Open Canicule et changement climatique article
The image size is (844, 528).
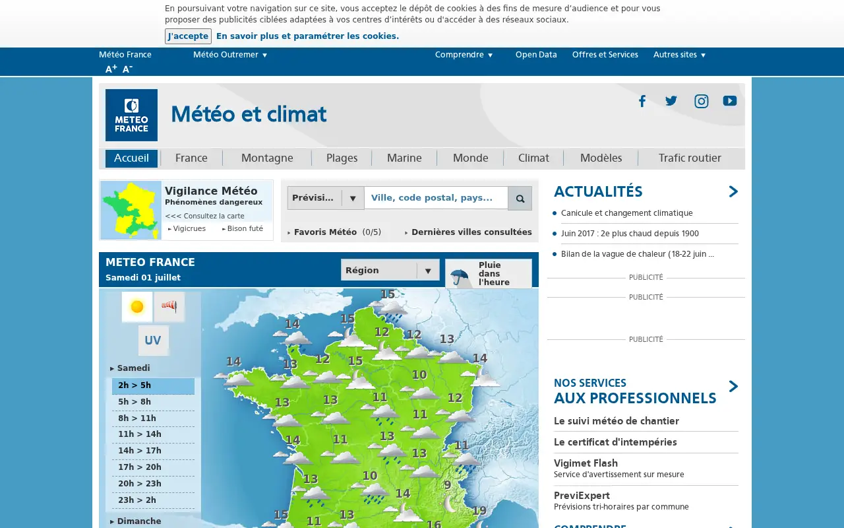627,213
